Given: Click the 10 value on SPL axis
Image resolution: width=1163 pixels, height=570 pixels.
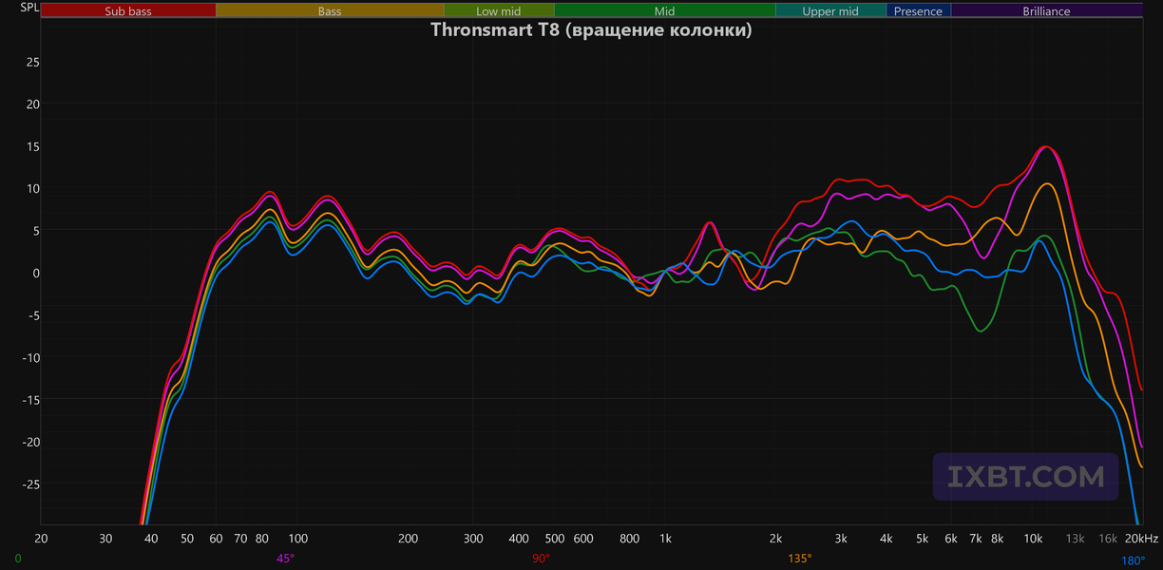Looking at the screenshot, I should pyautogui.click(x=33, y=188).
